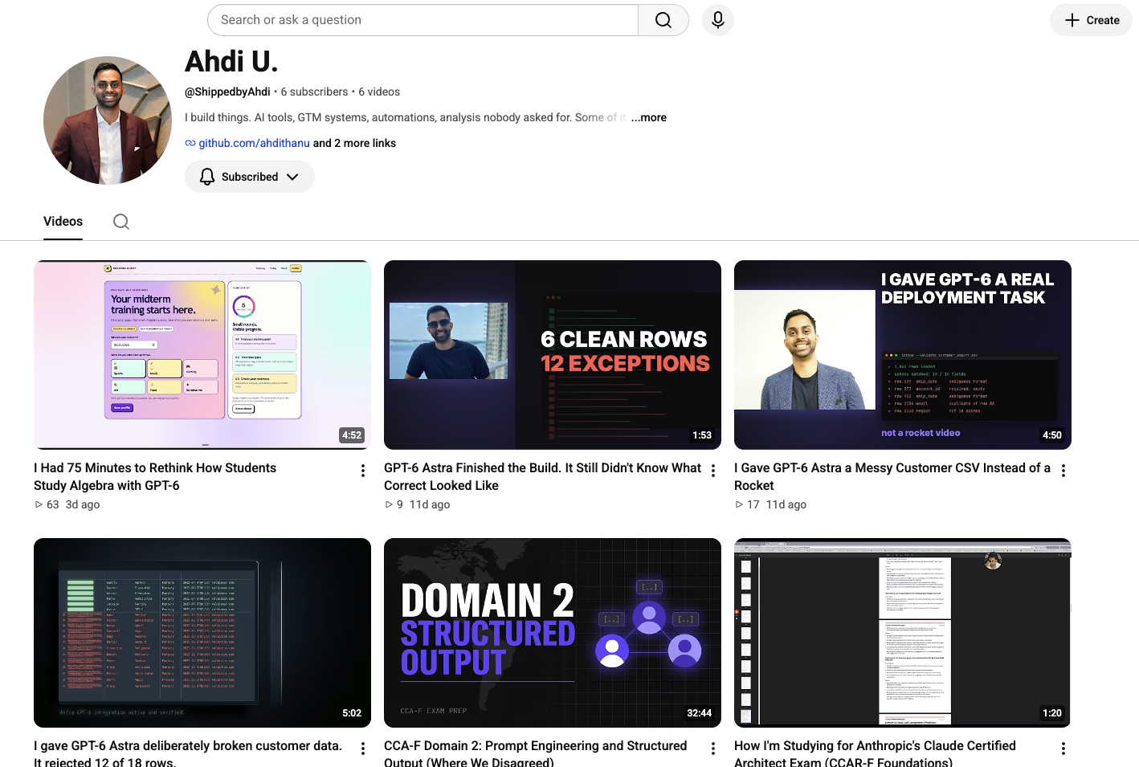Click the 1:53 duration badge
The width and height of the screenshot is (1139, 767).
pos(702,435)
